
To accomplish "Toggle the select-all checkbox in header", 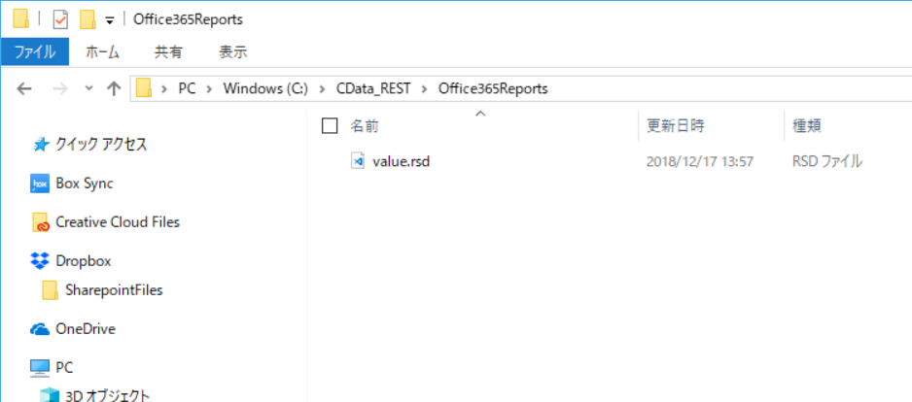I will (330, 125).
